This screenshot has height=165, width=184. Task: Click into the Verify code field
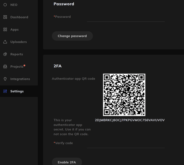(126, 144)
